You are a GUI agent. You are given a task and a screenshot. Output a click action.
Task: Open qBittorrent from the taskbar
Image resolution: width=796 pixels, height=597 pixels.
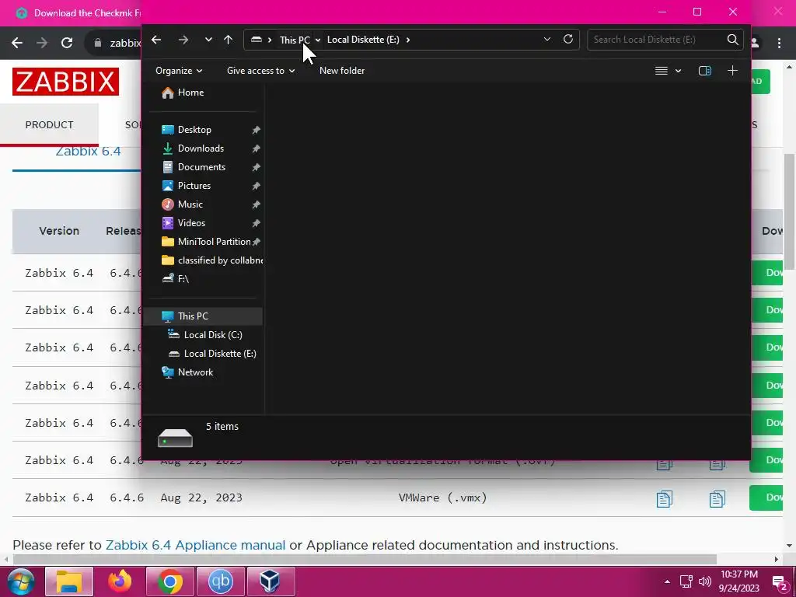click(x=220, y=581)
